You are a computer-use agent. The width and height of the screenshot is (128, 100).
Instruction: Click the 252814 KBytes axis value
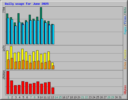[4, 75]
